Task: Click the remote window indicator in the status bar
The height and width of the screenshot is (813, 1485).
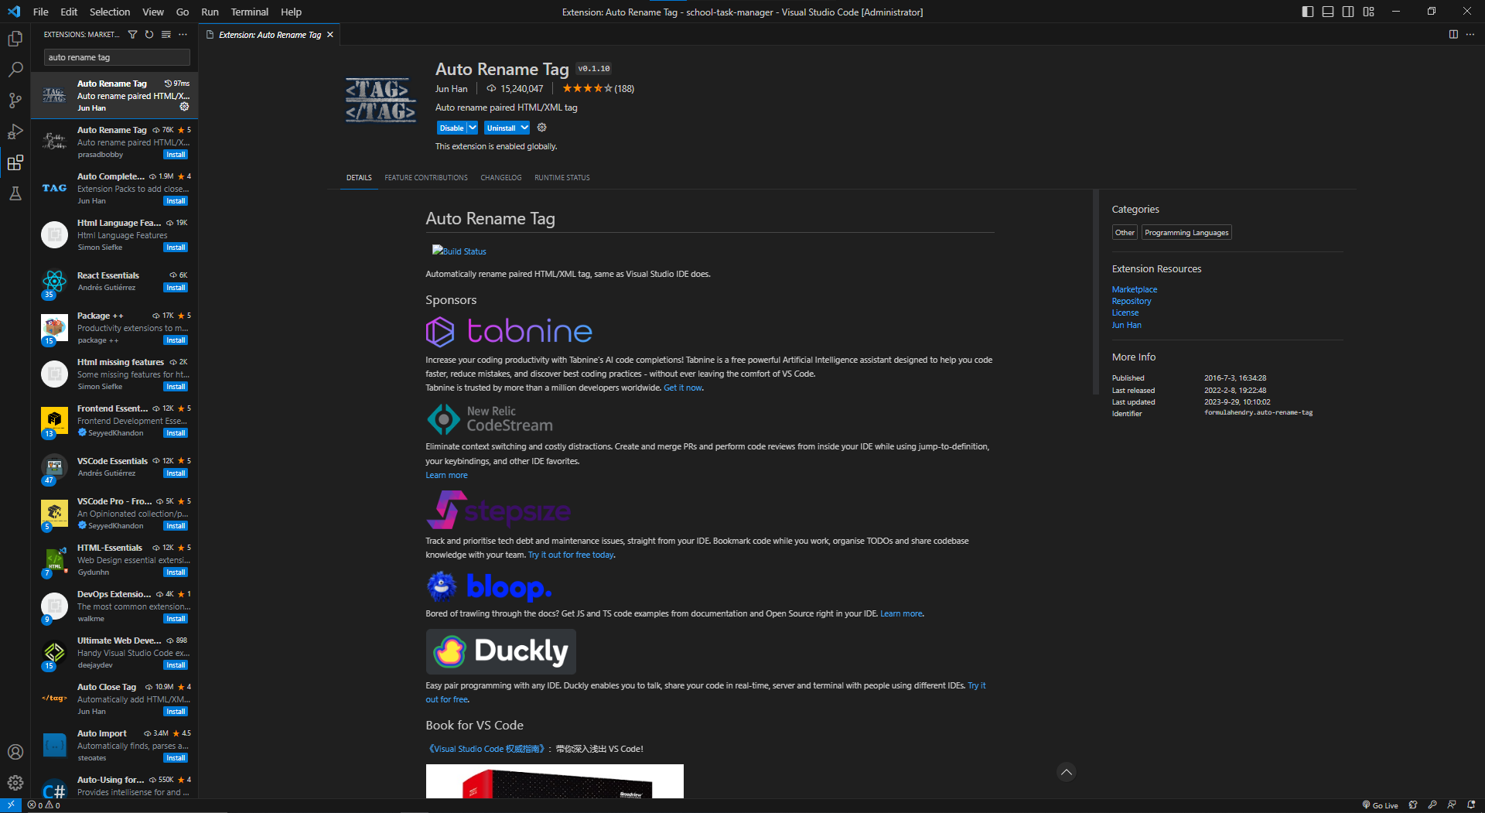Action: (x=11, y=804)
